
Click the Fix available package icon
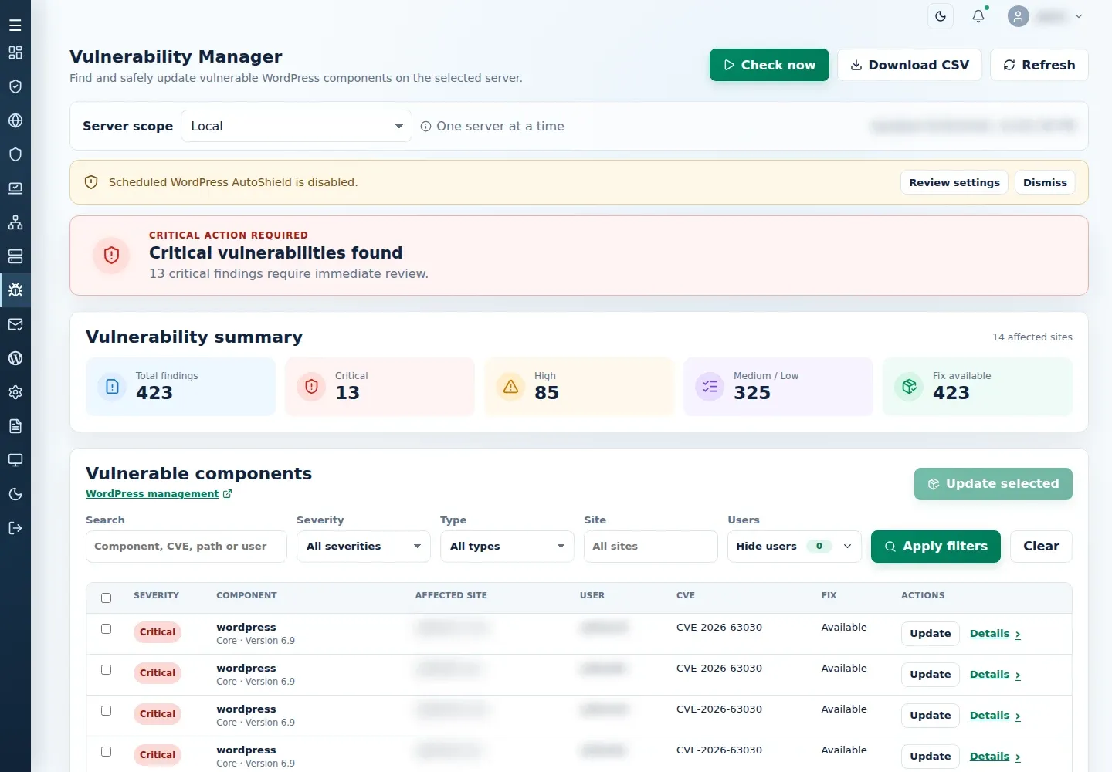pyautogui.click(x=909, y=386)
